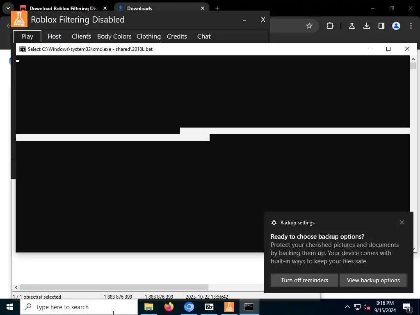Open the Chrome profile avatar
The height and width of the screenshot is (315, 420).
click(x=396, y=26)
